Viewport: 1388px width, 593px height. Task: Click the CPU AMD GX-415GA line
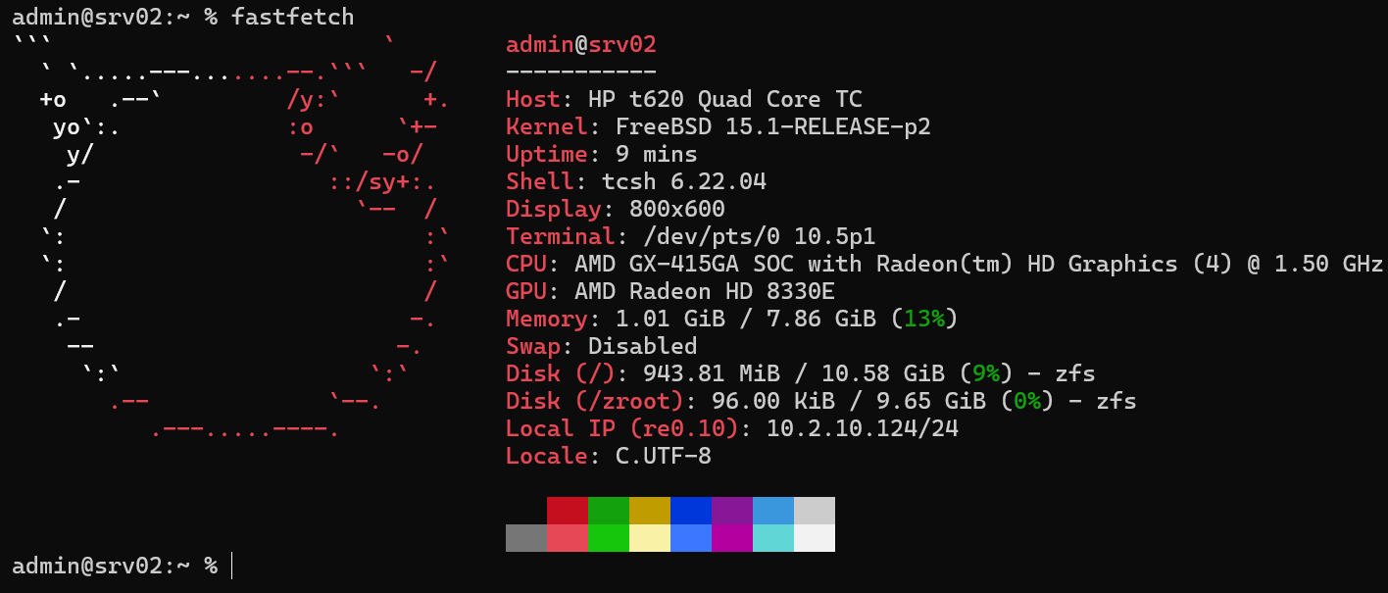(945, 264)
